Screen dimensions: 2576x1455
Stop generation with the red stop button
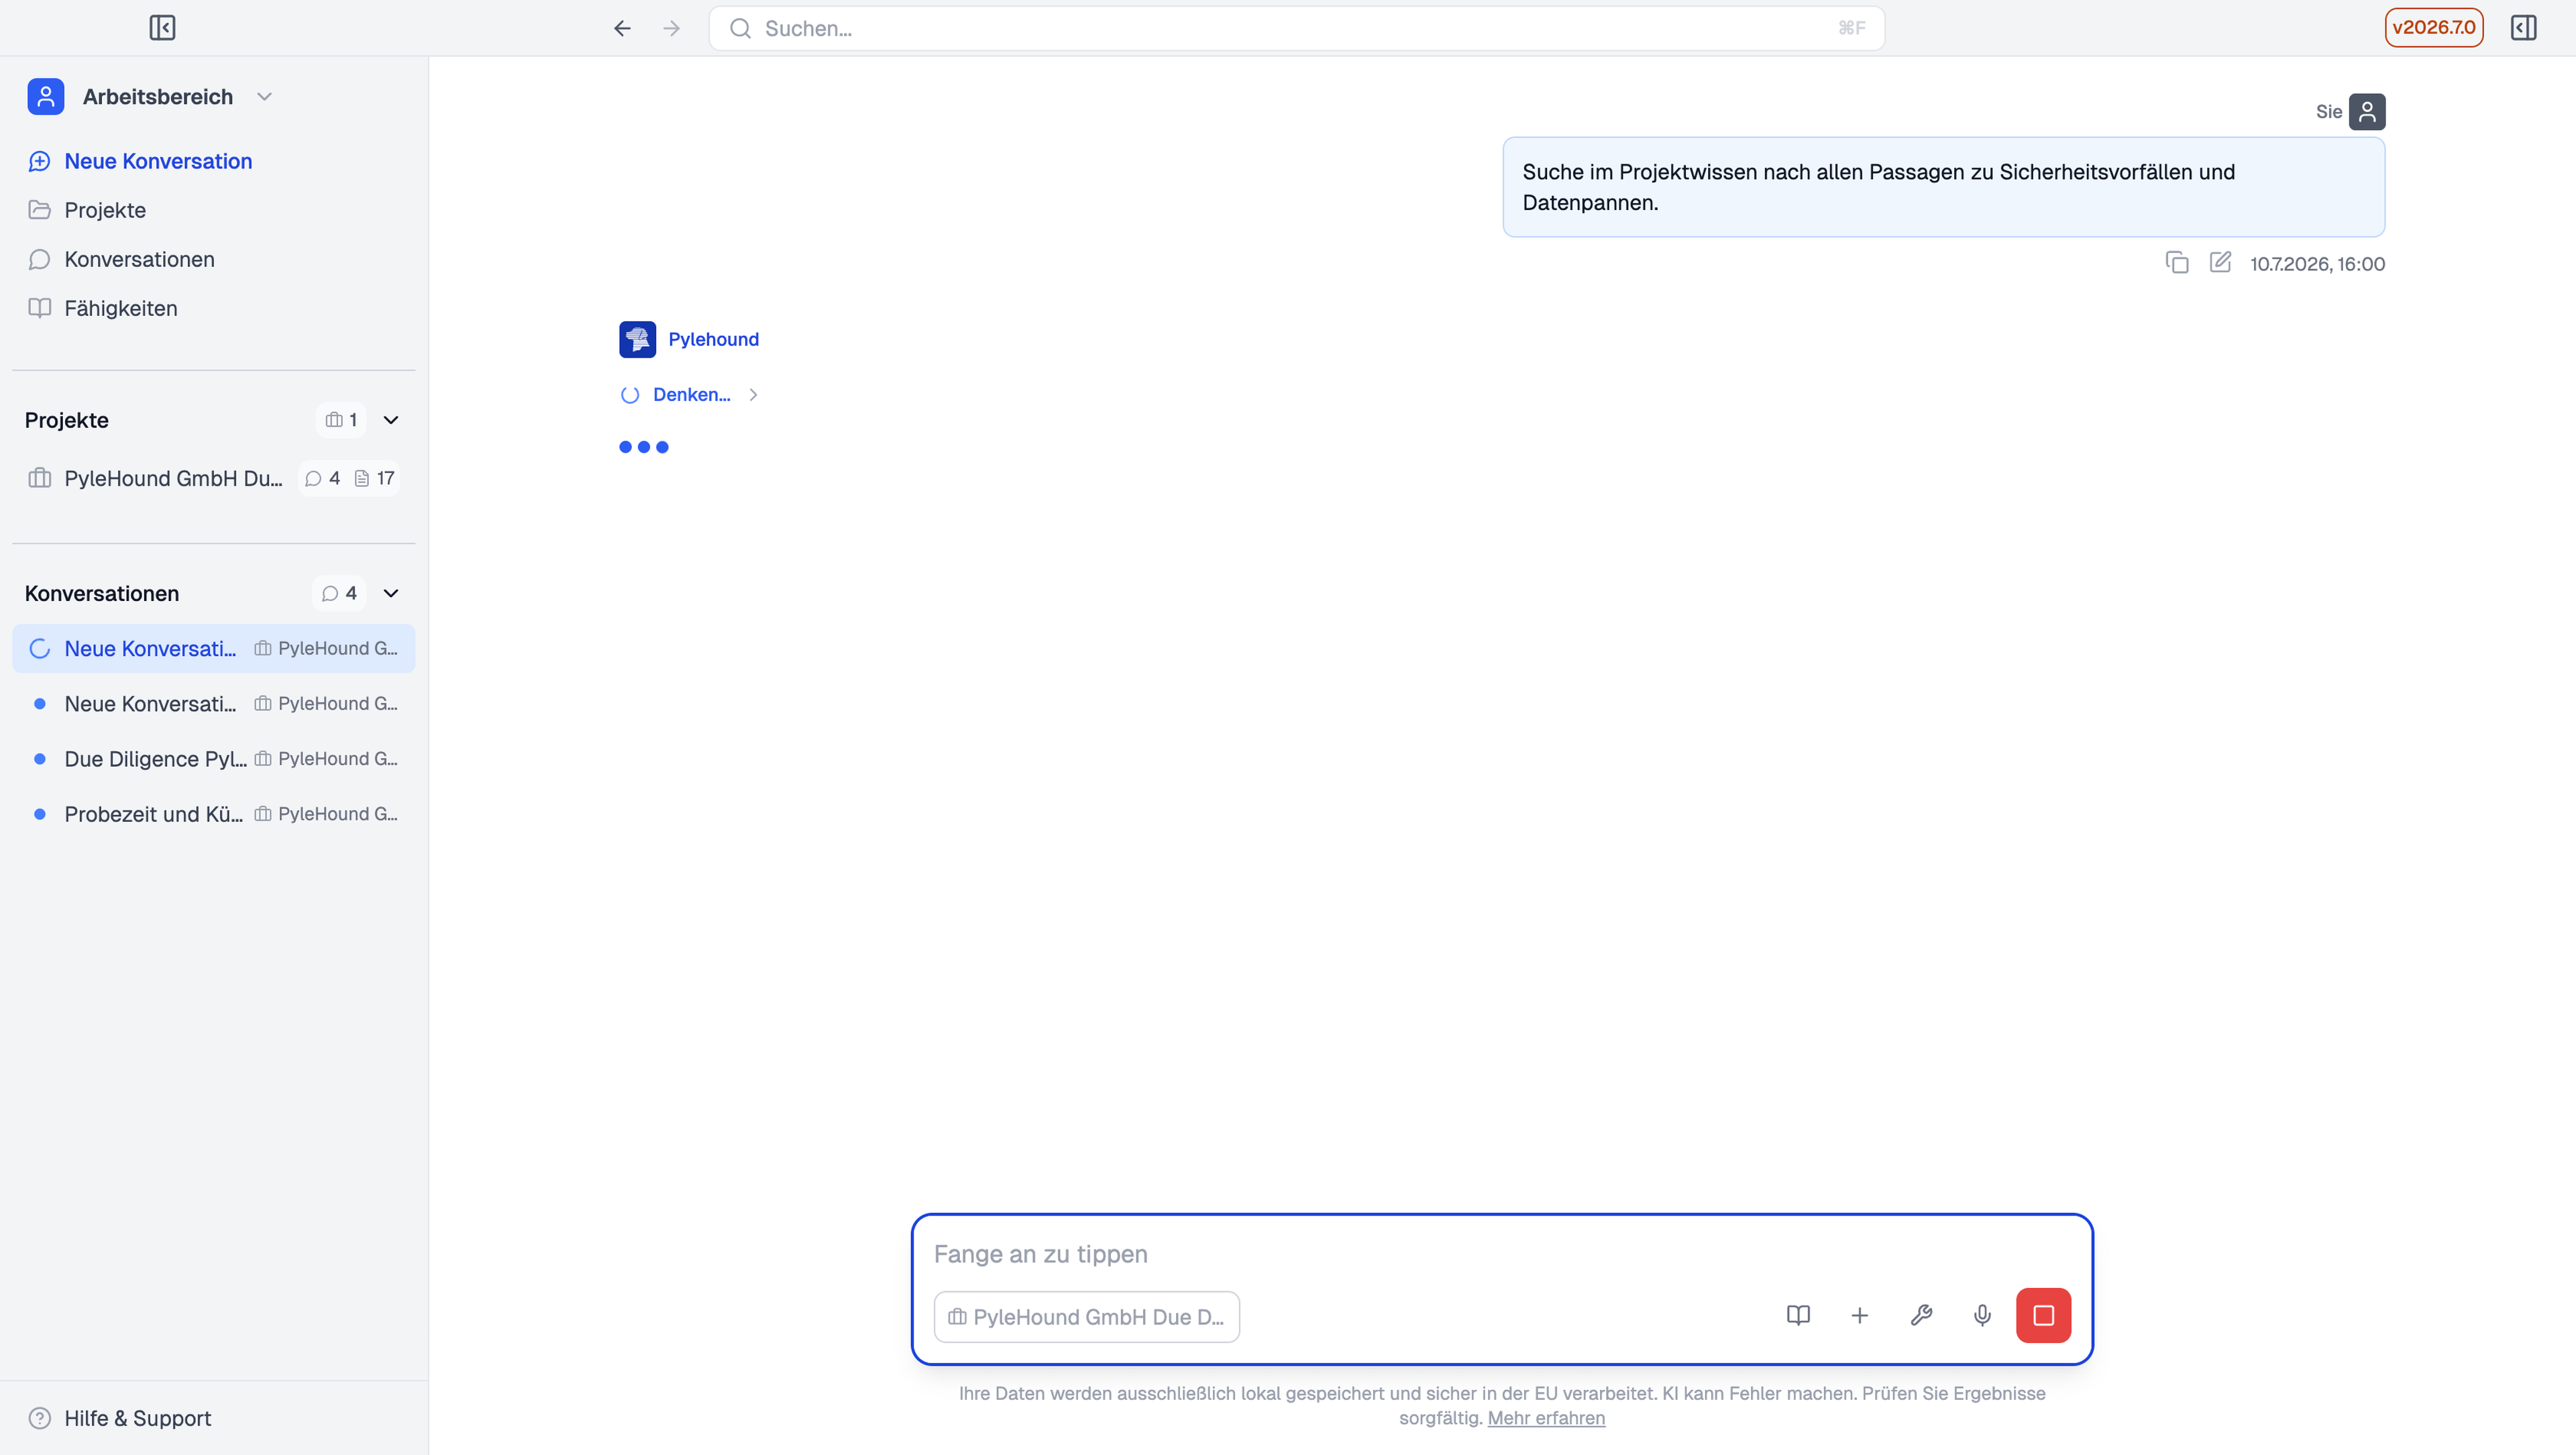coord(2043,1315)
